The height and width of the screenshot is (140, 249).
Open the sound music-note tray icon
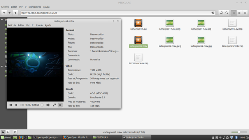224,137
